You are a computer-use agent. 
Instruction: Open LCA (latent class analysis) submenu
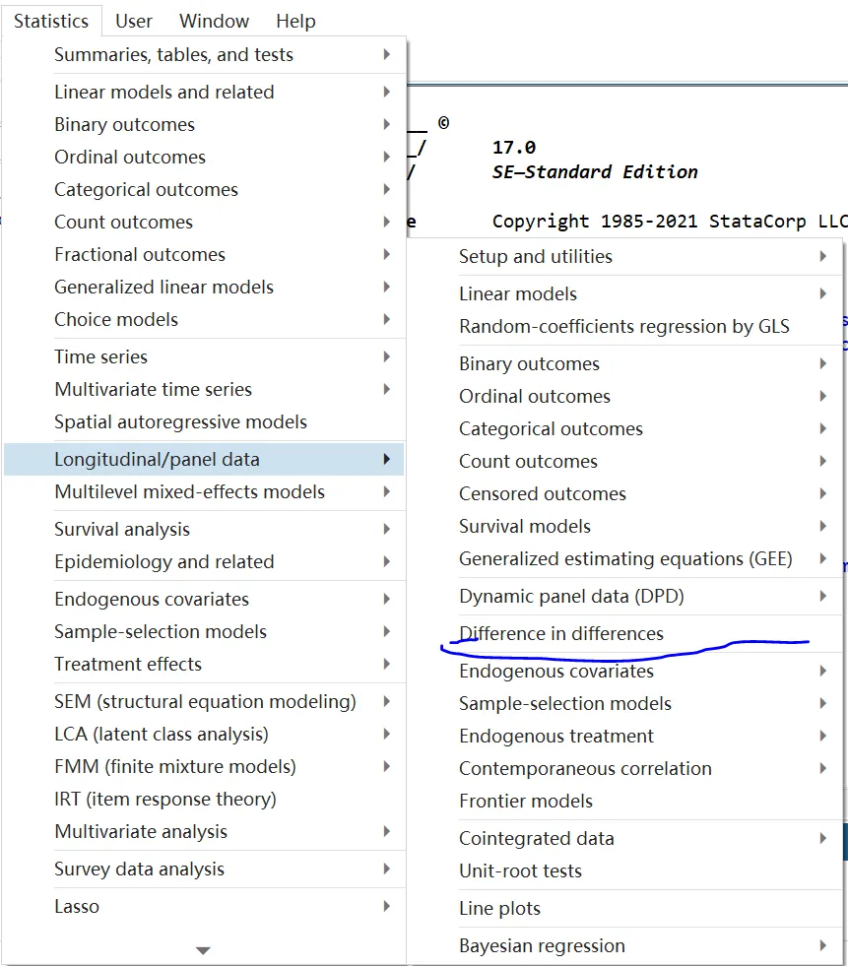tap(204, 735)
